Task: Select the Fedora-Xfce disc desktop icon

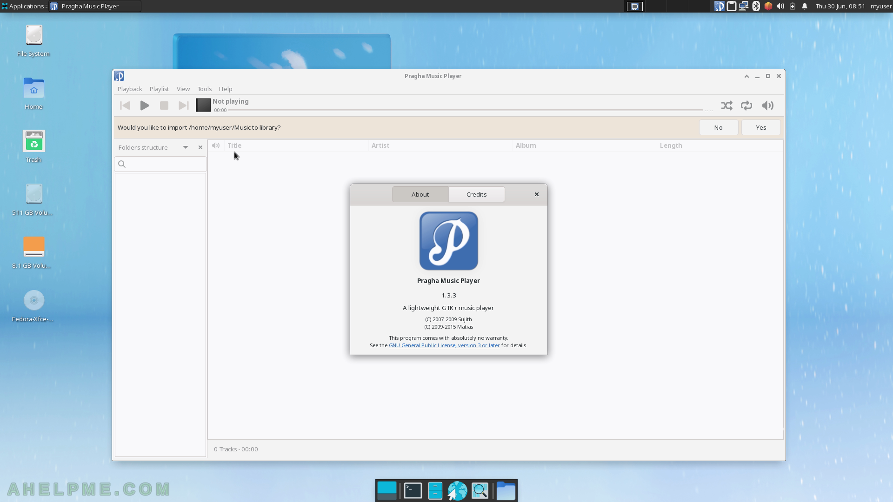Action: pos(33,306)
